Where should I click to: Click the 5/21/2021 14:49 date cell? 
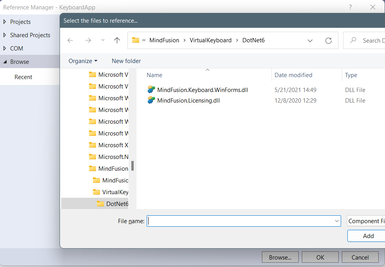[295, 90]
